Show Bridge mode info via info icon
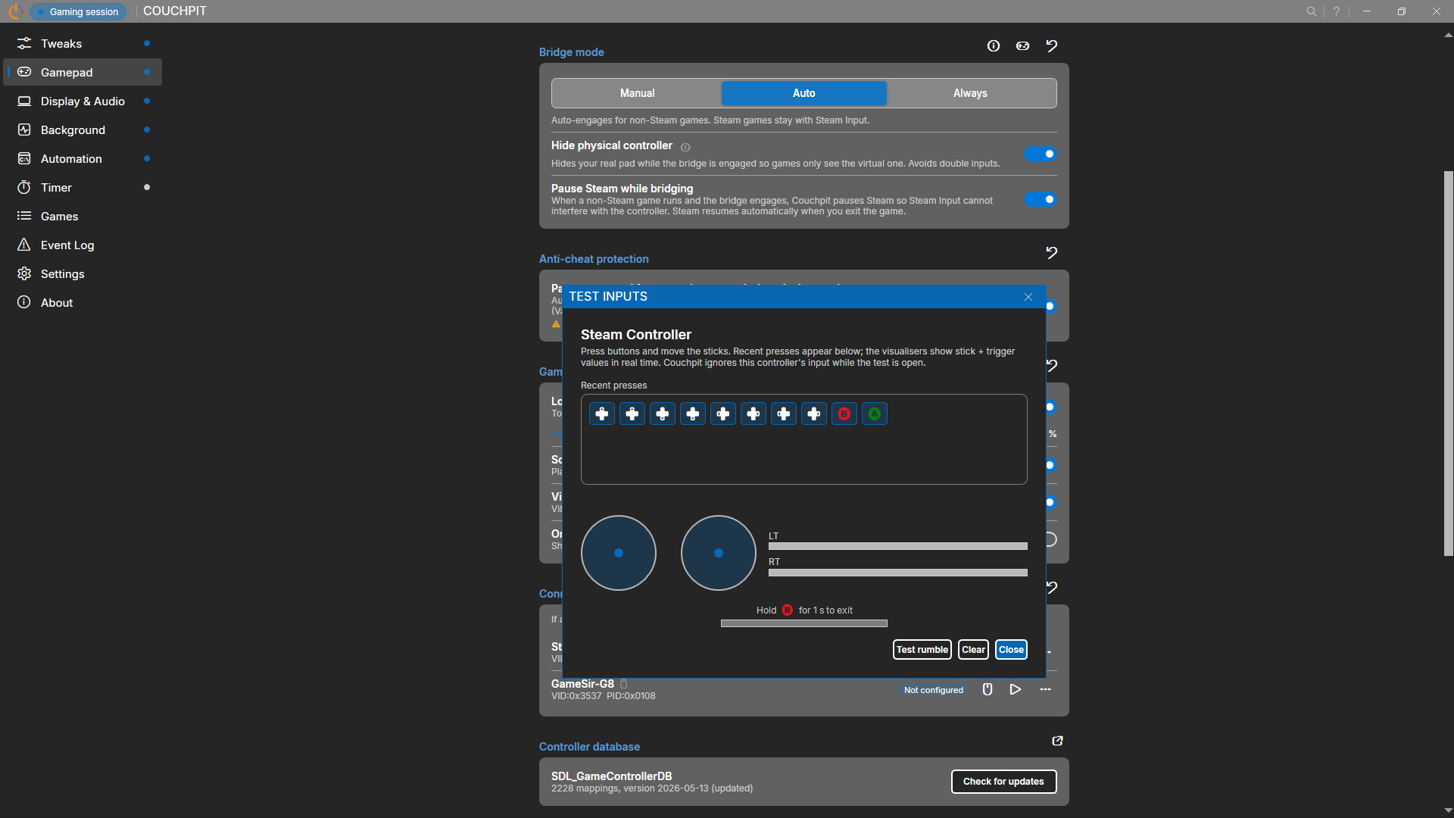1454x818 pixels. (994, 46)
